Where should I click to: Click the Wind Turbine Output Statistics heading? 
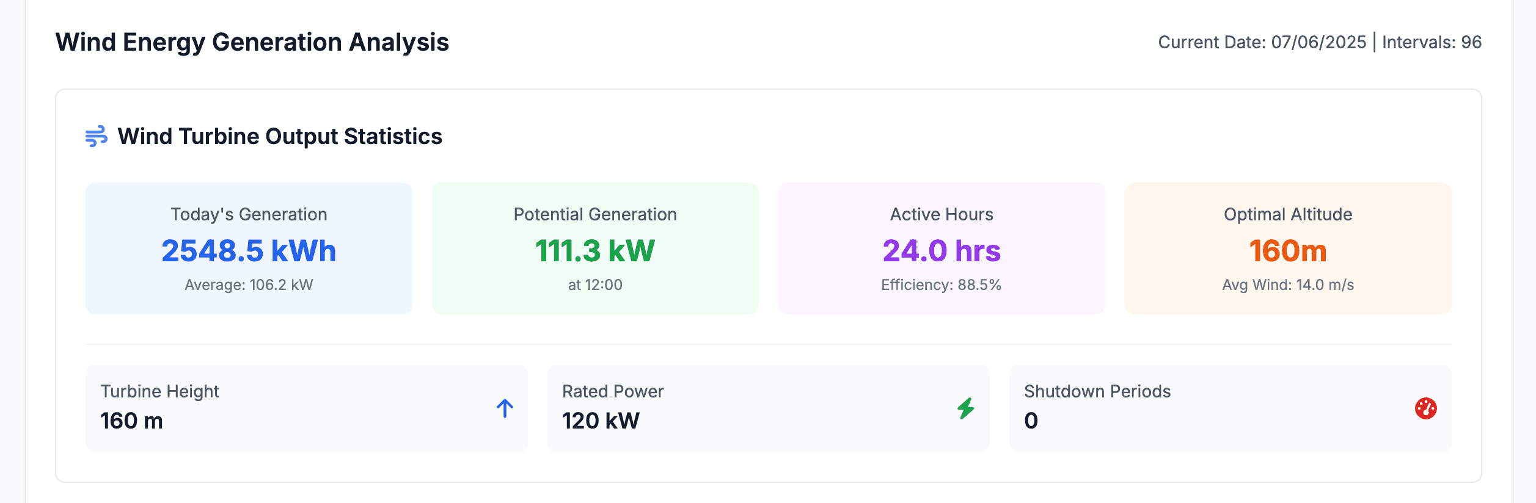(280, 136)
